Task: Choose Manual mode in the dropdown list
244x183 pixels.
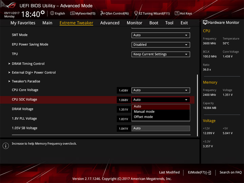Action: 161,111
